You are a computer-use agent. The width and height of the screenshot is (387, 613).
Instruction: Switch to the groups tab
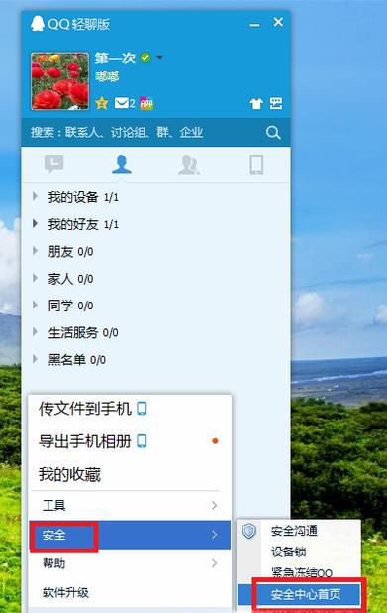pos(189,165)
